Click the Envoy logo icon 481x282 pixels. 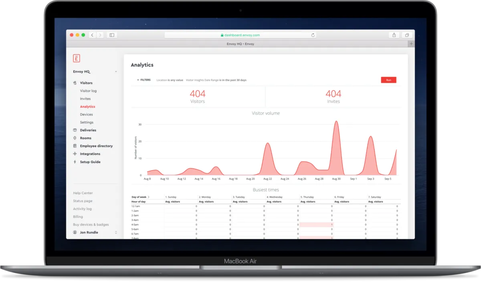(x=76, y=58)
